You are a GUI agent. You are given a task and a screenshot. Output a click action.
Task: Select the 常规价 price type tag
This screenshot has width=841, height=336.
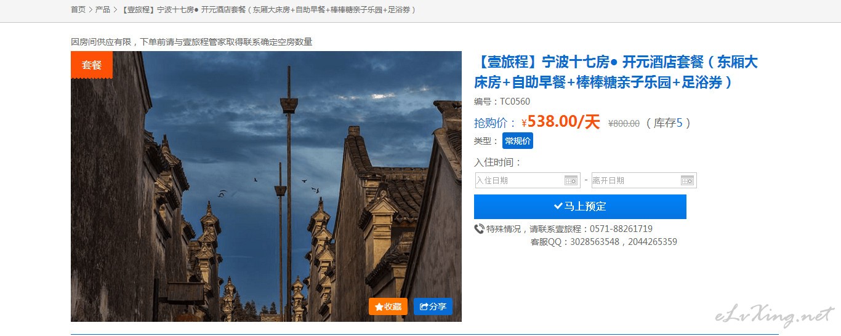point(518,141)
